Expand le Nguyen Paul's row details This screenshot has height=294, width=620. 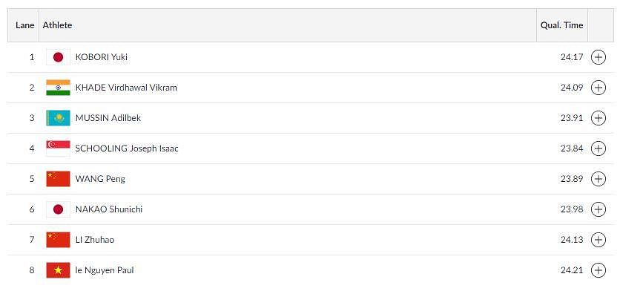[x=598, y=270]
